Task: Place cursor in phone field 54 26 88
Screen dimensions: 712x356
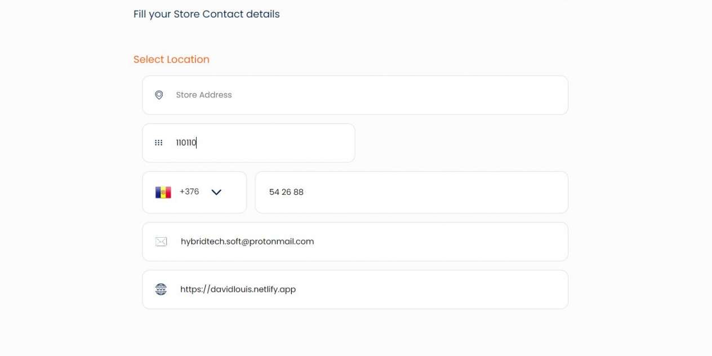Action: (411, 192)
